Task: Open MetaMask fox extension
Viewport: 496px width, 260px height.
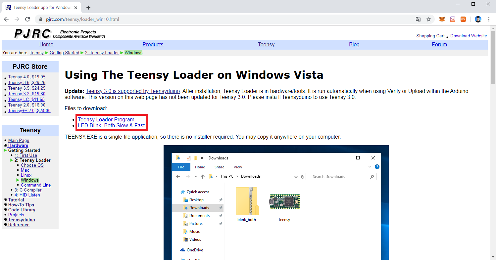Action: click(442, 19)
